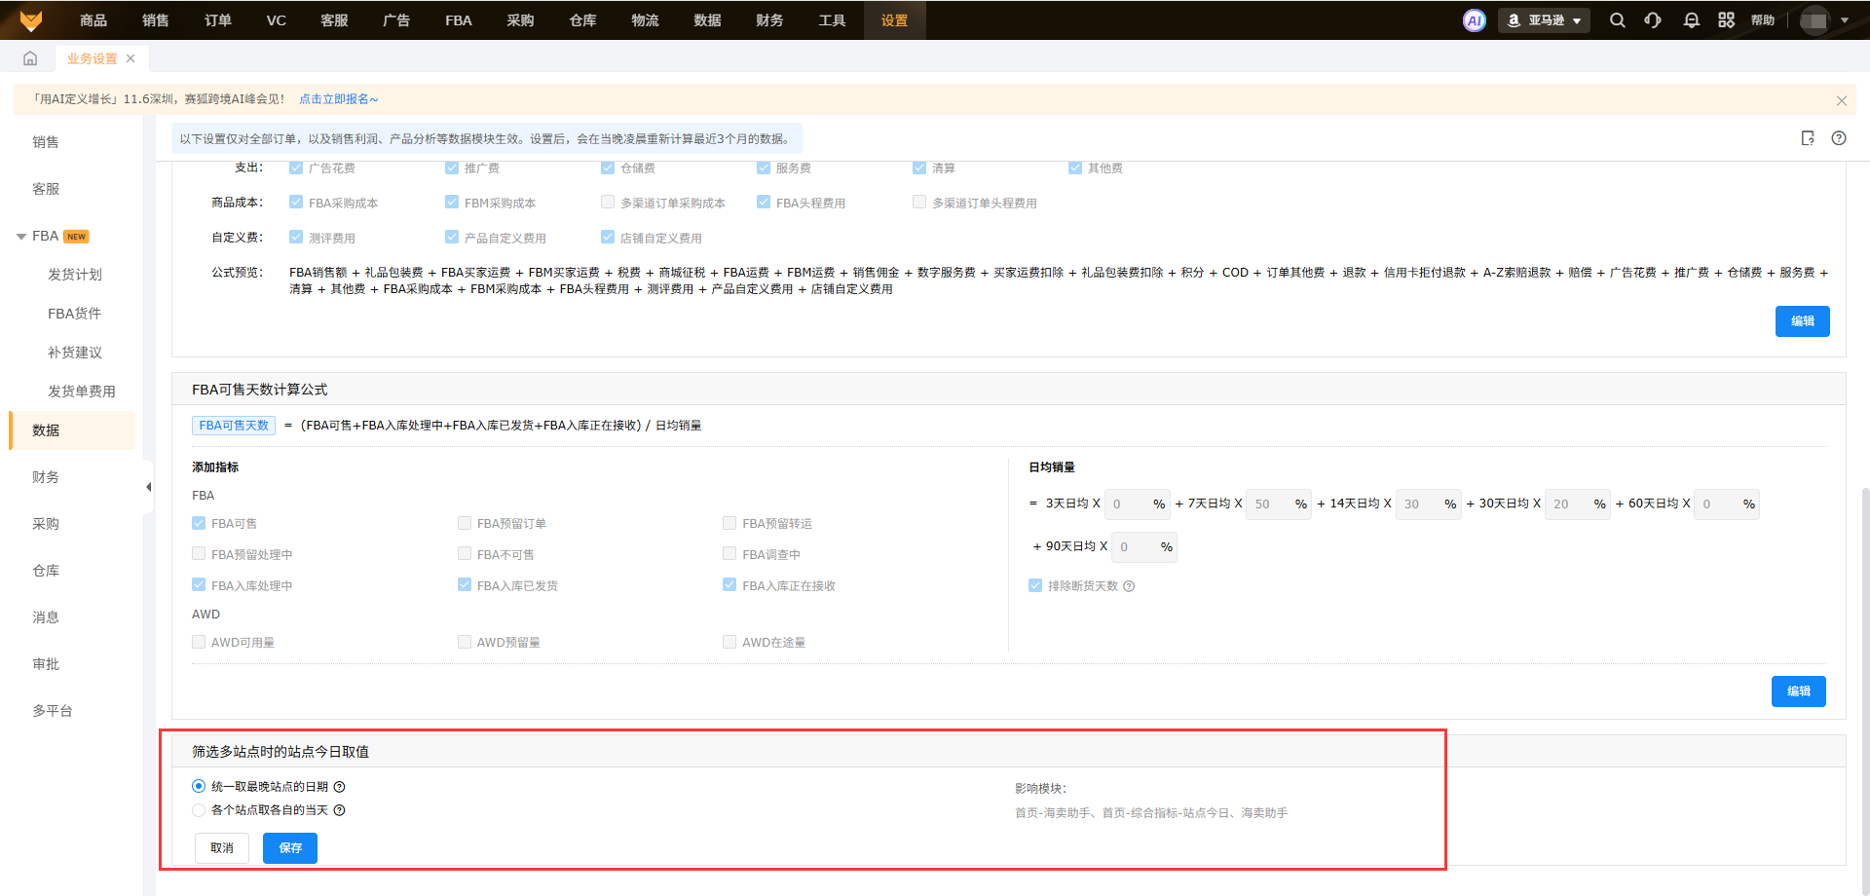Open the 商品 menu
The height and width of the screenshot is (896, 1870).
point(93,20)
